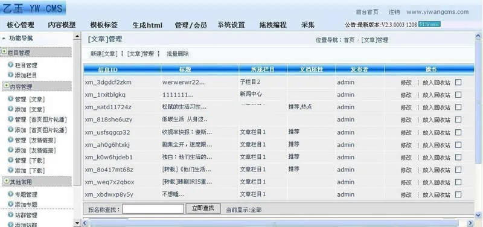
Task: Click the main vertical scrollbar down arrow
Action: click(478, 215)
